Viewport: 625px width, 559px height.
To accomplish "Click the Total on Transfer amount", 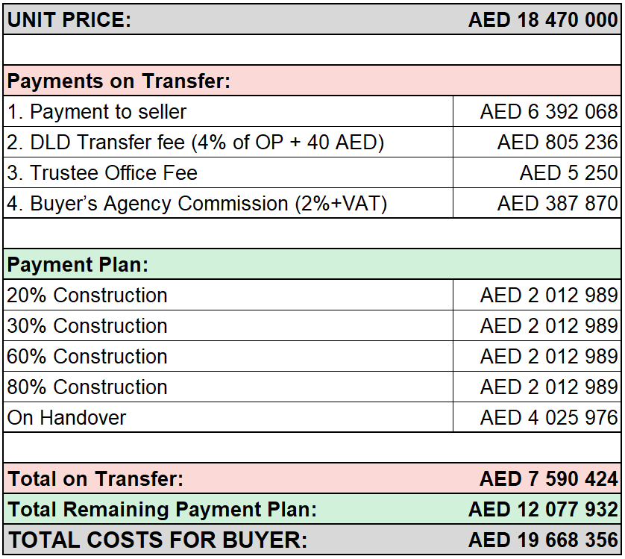I will (548, 479).
